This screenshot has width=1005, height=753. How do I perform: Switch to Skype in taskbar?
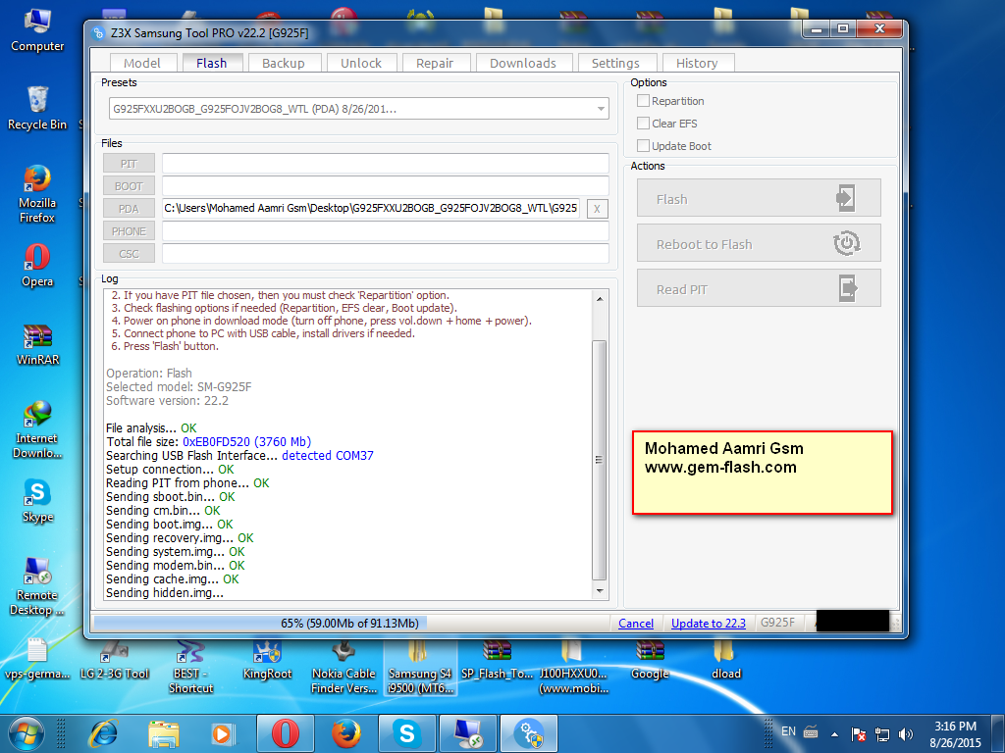click(407, 733)
